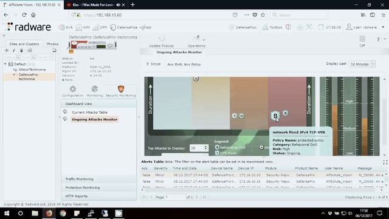Select DefencePro-technoma in the device tree
This screenshot has height=219, width=389.
click(x=29, y=77)
